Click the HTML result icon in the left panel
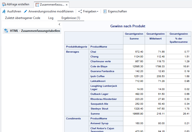Screen dimensions: 192x132 coord(6,31)
